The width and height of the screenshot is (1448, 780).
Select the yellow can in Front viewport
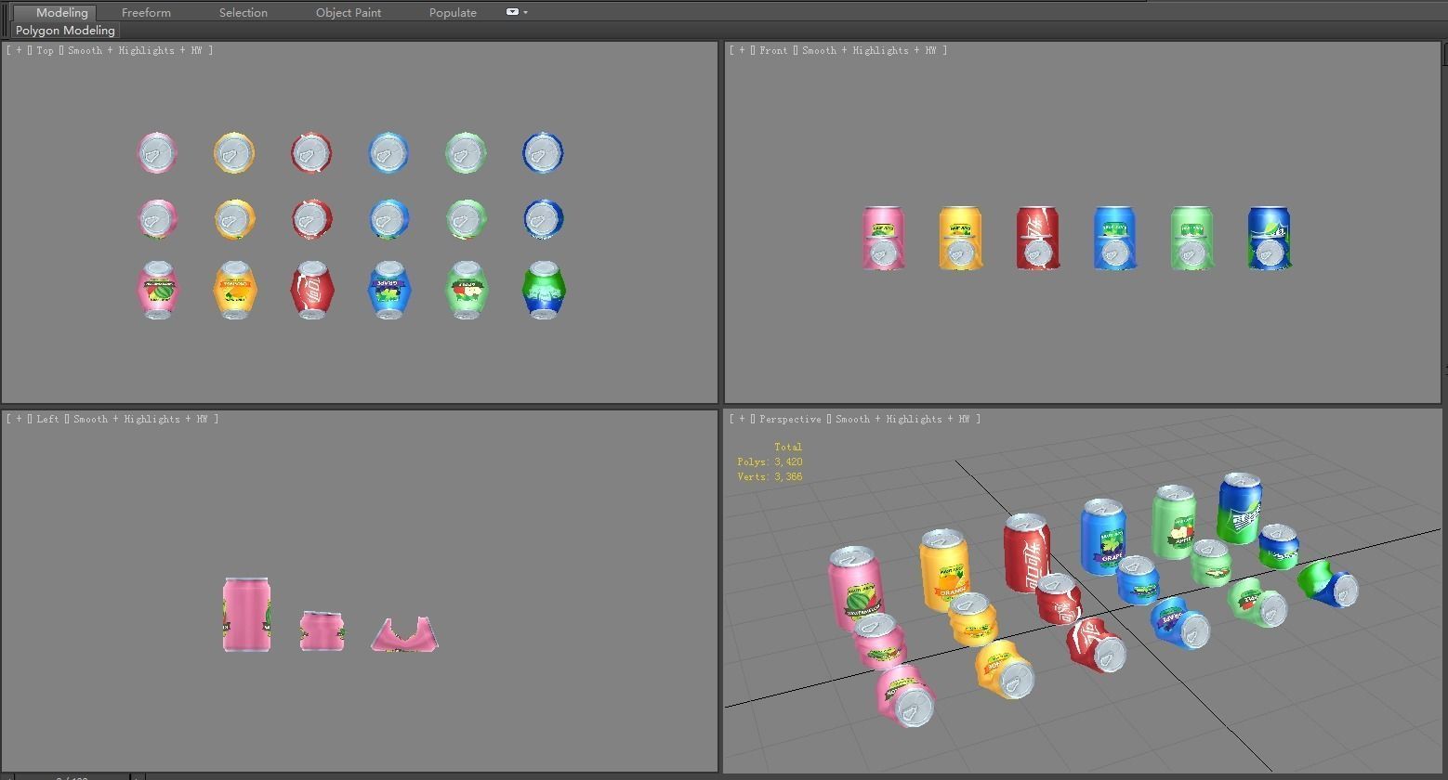[960, 239]
